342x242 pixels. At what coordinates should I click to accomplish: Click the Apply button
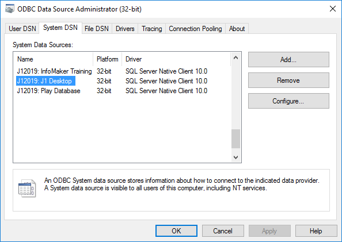coord(269,231)
